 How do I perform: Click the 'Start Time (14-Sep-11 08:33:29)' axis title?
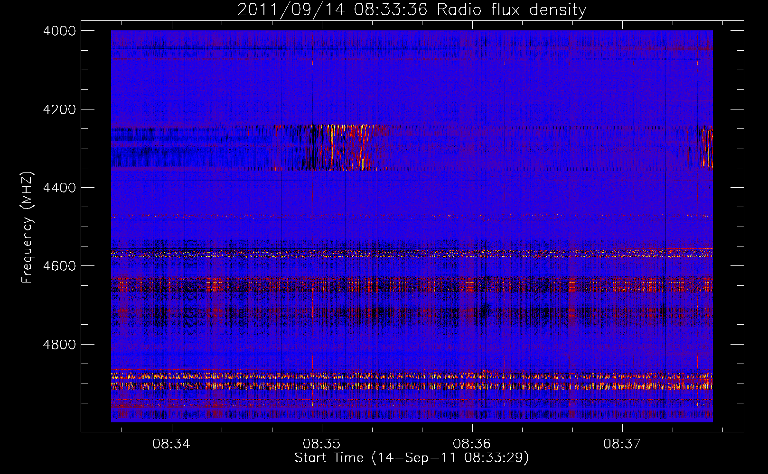pyautogui.click(x=412, y=458)
